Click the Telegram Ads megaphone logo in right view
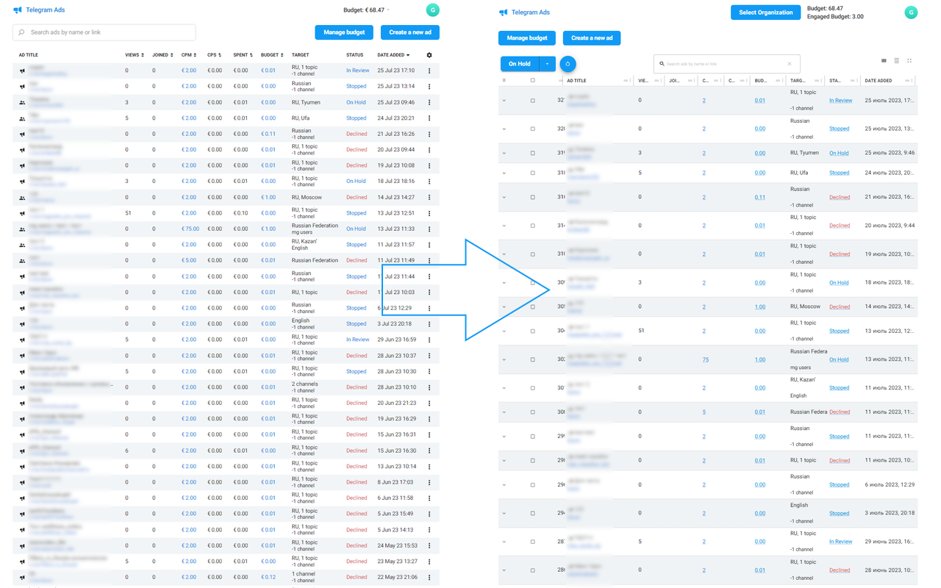 point(503,12)
